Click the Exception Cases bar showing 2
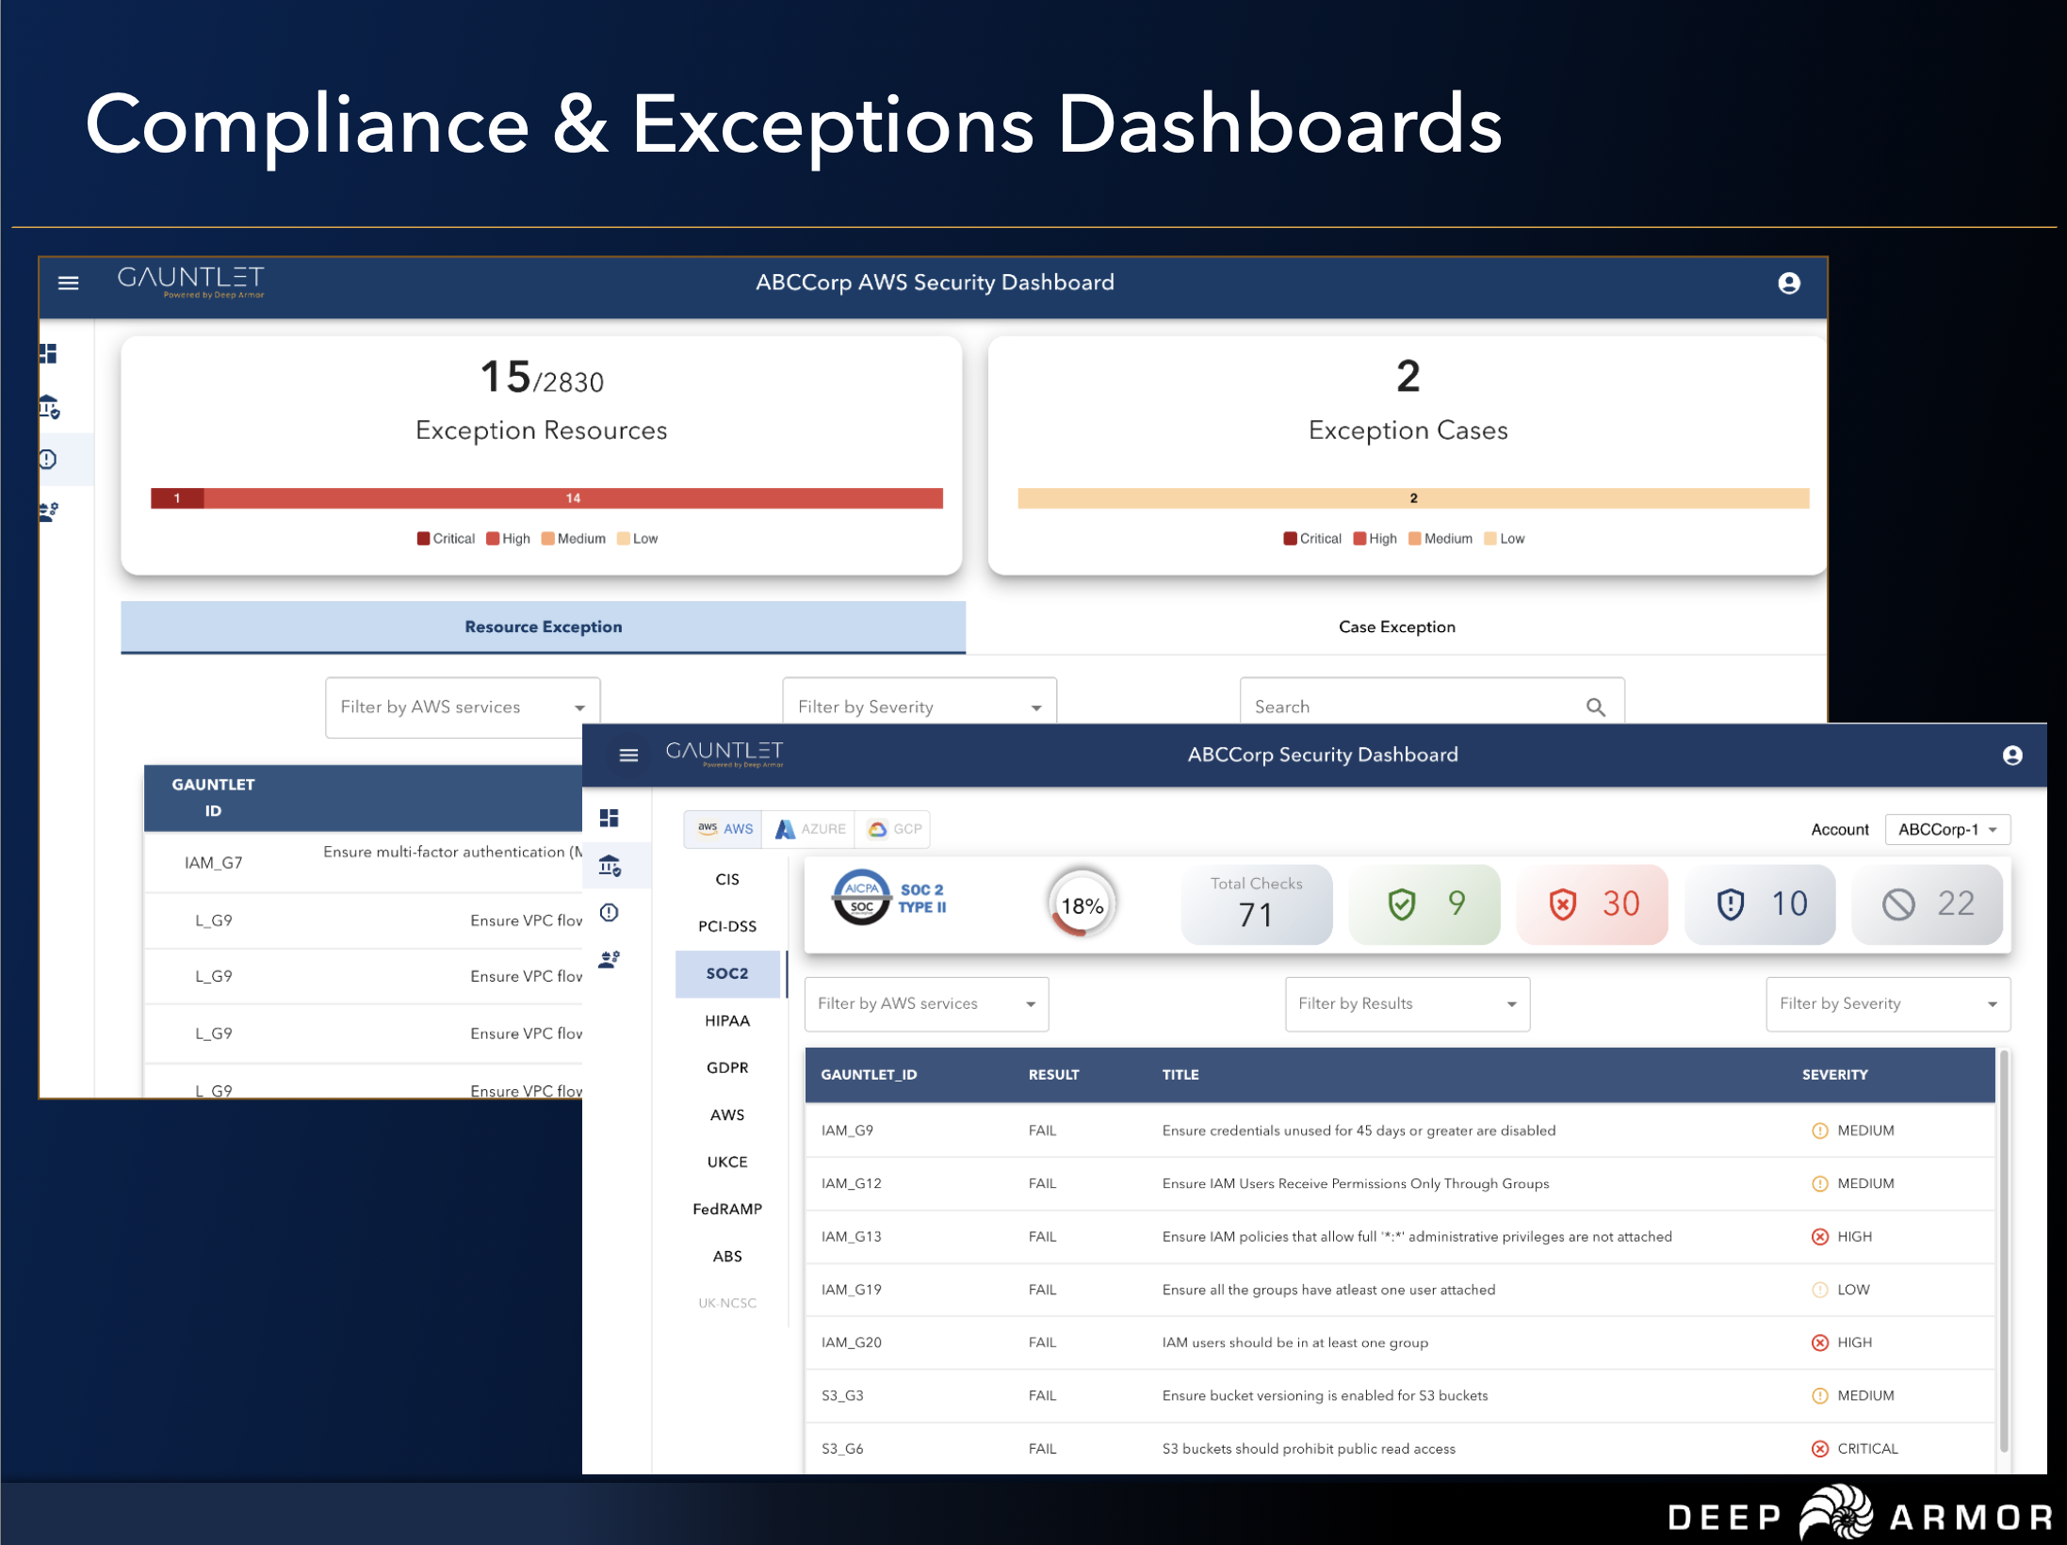The image size is (2067, 1545). tap(1413, 498)
